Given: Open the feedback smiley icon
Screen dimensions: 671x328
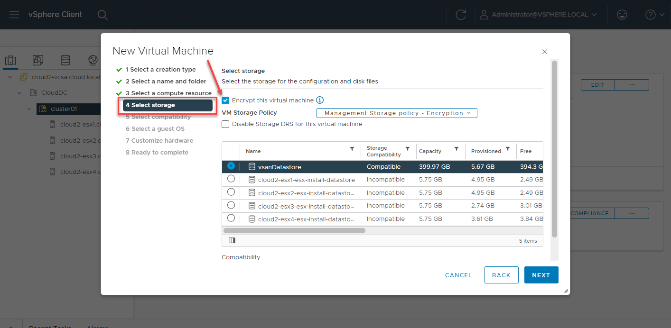Looking at the screenshot, I should [622, 15].
